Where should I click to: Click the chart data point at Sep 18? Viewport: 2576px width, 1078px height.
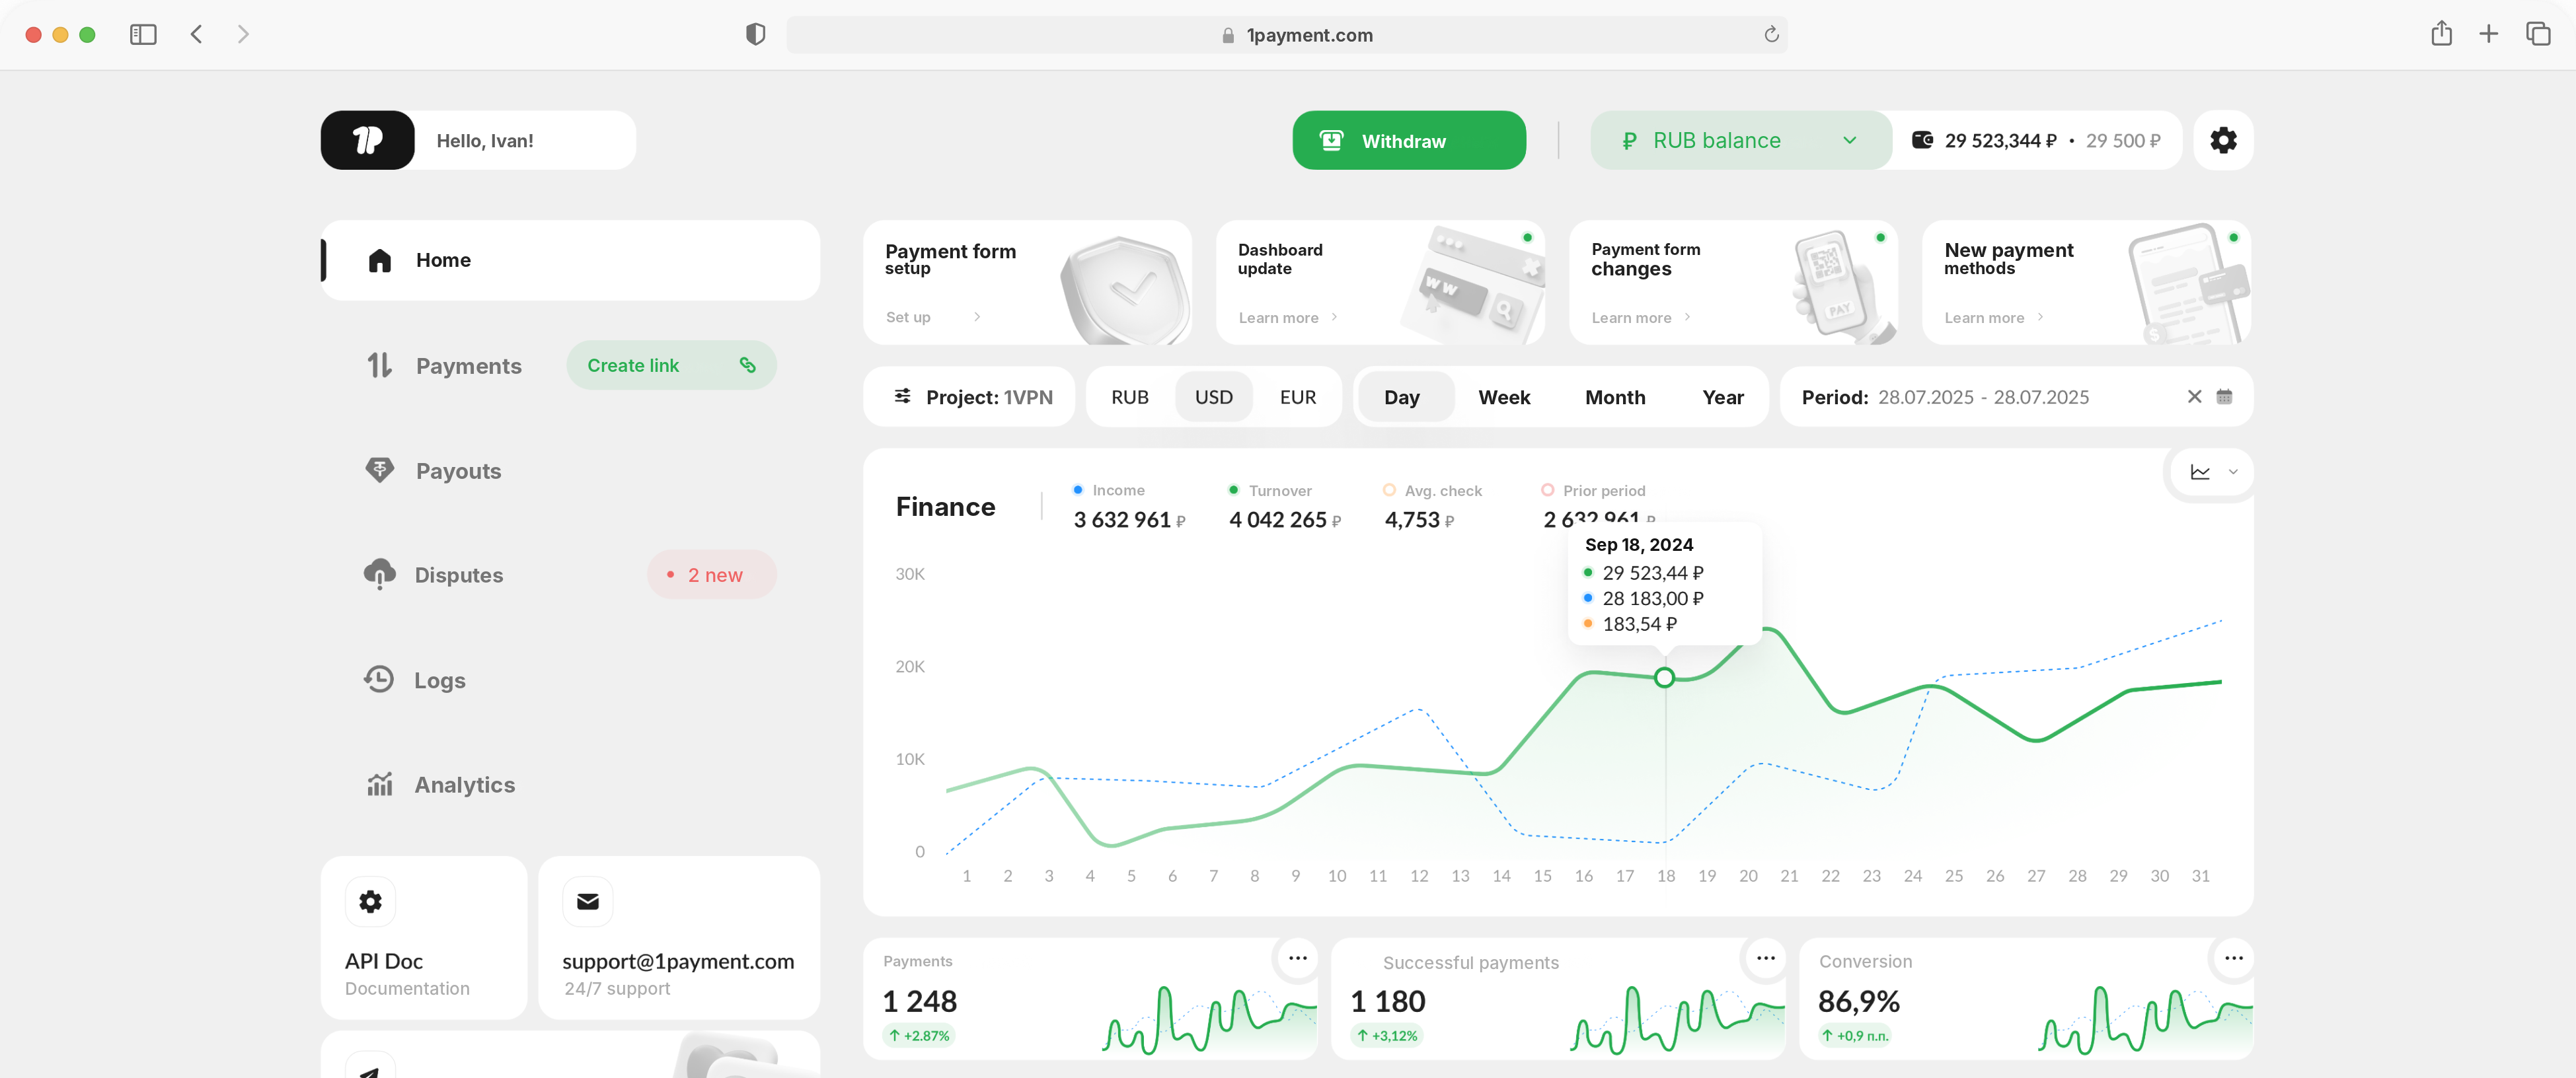coord(1664,678)
